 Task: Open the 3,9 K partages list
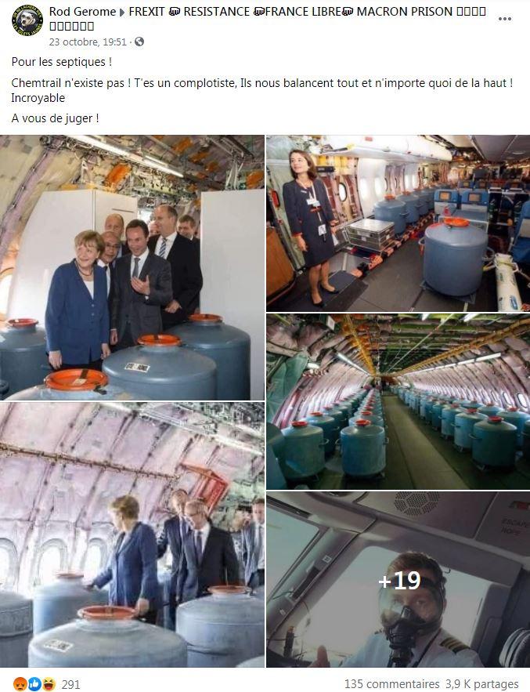click(x=482, y=684)
